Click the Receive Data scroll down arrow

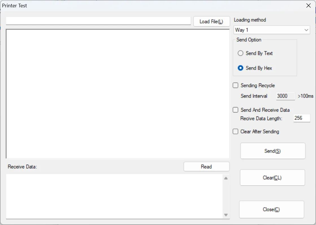[x=226, y=215]
